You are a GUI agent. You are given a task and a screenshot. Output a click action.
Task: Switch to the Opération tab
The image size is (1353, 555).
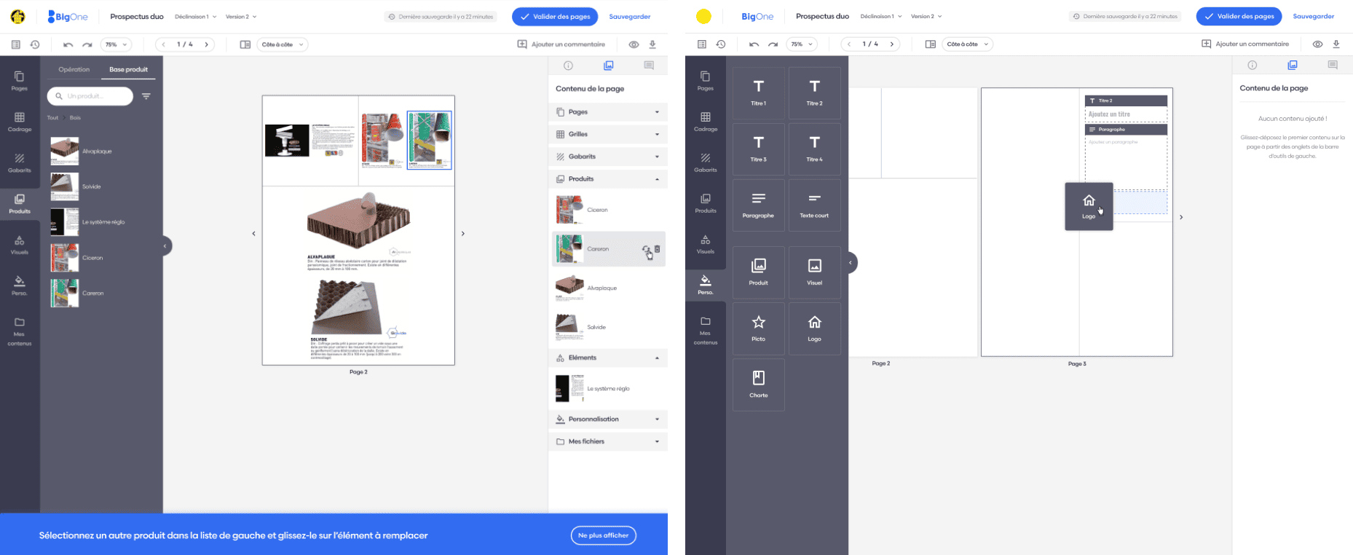(x=74, y=69)
